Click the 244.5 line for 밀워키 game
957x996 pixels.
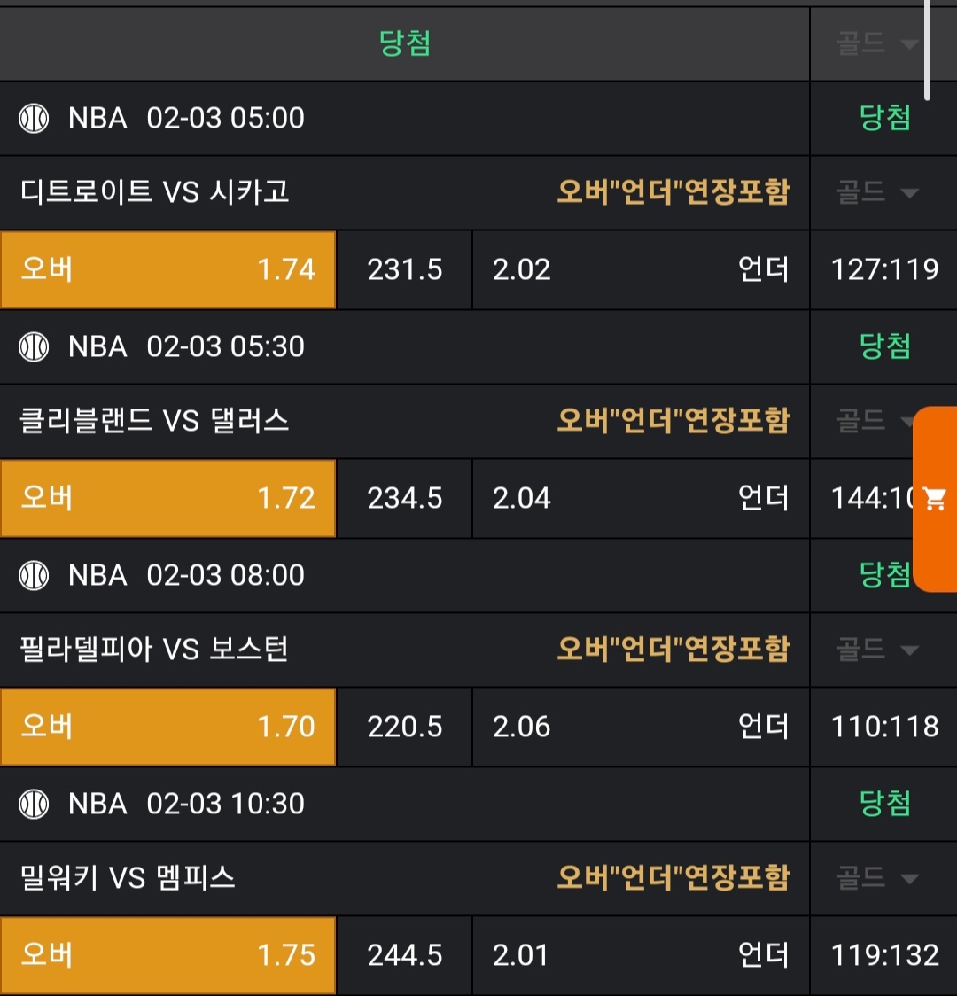click(x=405, y=955)
